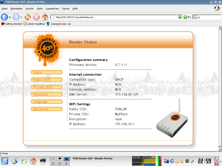222x166 pixels.
Task: Open the Ansicht menu
Action: pyautogui.click(x=29, y=9)
